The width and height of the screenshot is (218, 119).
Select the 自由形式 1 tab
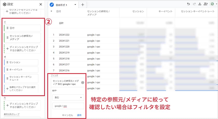coord(62,5)
